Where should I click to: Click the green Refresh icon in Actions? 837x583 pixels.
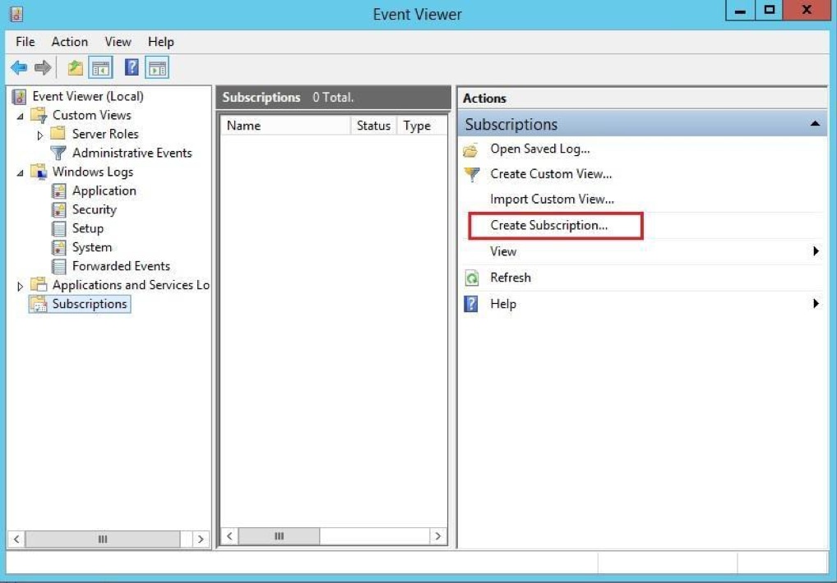click(x=471, y=278)
